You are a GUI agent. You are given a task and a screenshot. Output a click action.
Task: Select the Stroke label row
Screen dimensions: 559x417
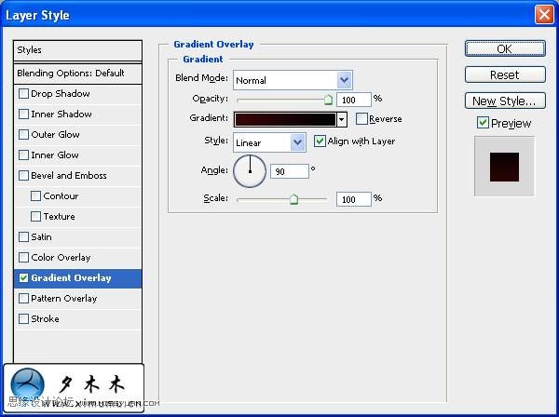point(77,319)
